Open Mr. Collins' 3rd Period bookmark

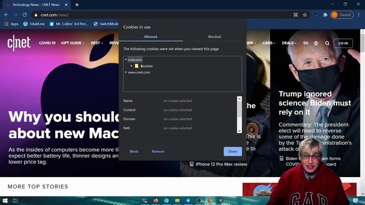click(x=68, y=24)
